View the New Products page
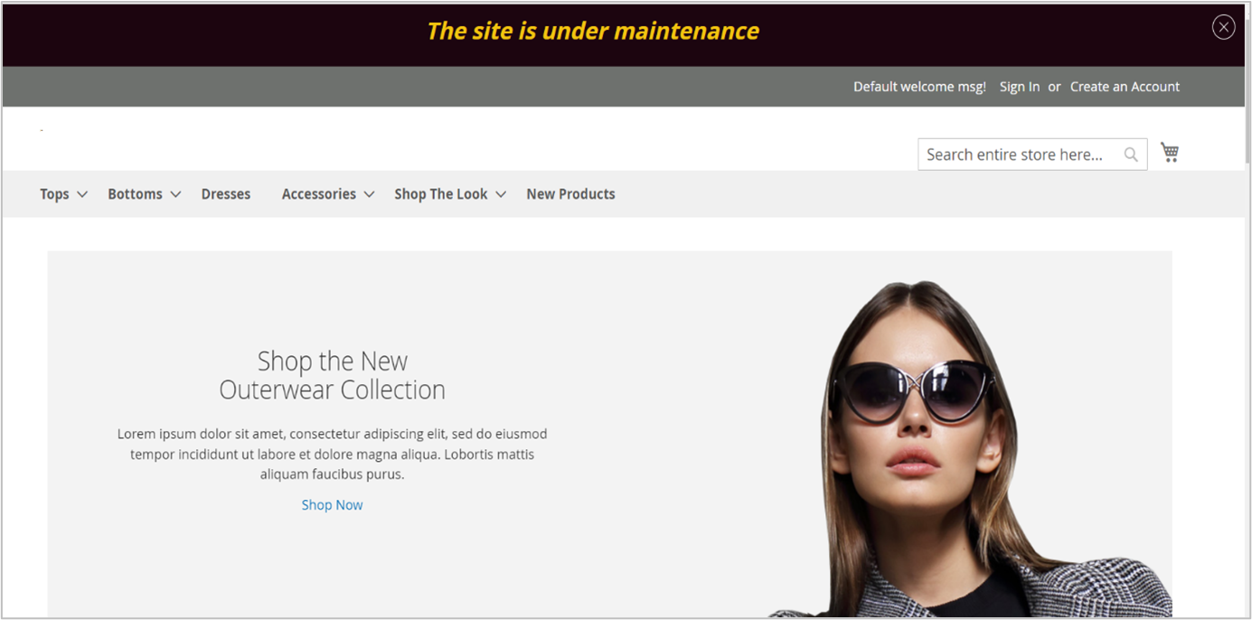This screenshot has width=1252, height=620. pos(570,193)
